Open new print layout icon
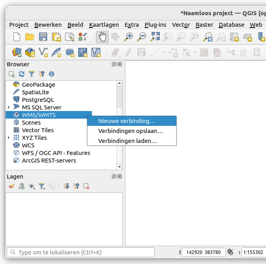266x264 pixels. pyautogui.click(x=56, y=37)
